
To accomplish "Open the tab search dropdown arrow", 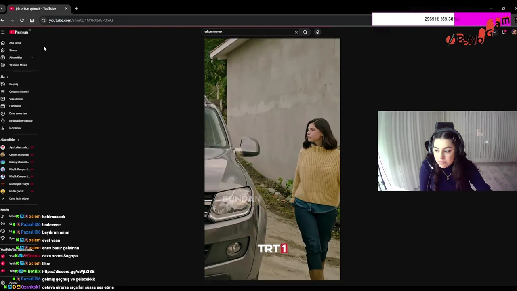I will click(2, 8).
